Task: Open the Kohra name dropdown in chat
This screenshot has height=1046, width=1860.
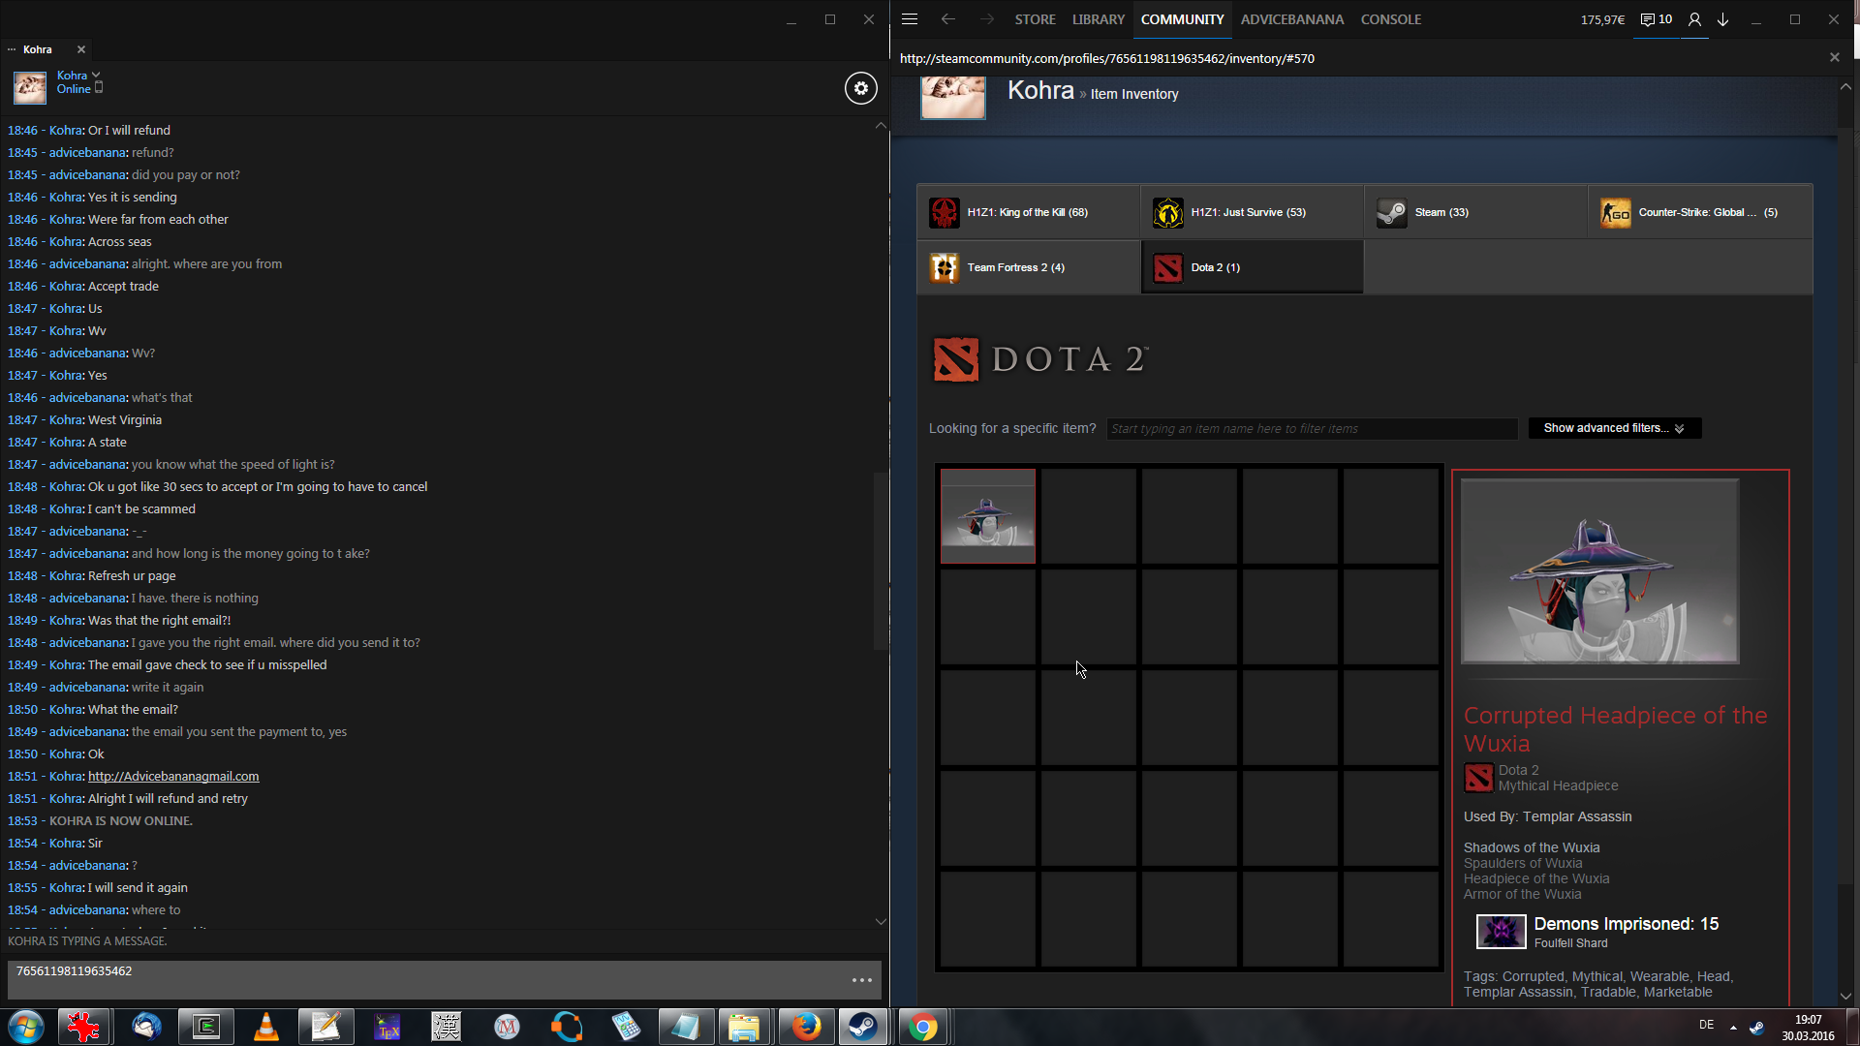Action: pos(95,75)
